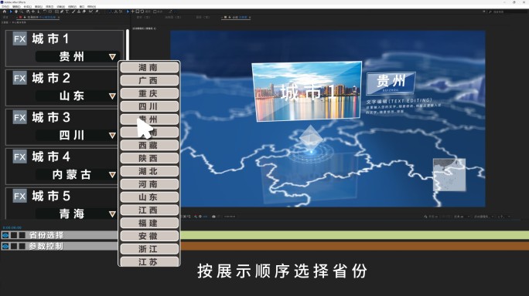Choose 河南 from the province list
Viewport: 529px width, 296px height.
[149, 184]
